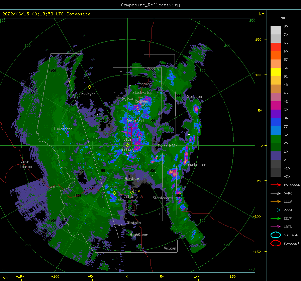The height and width of the screenshot is (281, 301).
Task: Click the RedDeer label
Action: [142, 101]
